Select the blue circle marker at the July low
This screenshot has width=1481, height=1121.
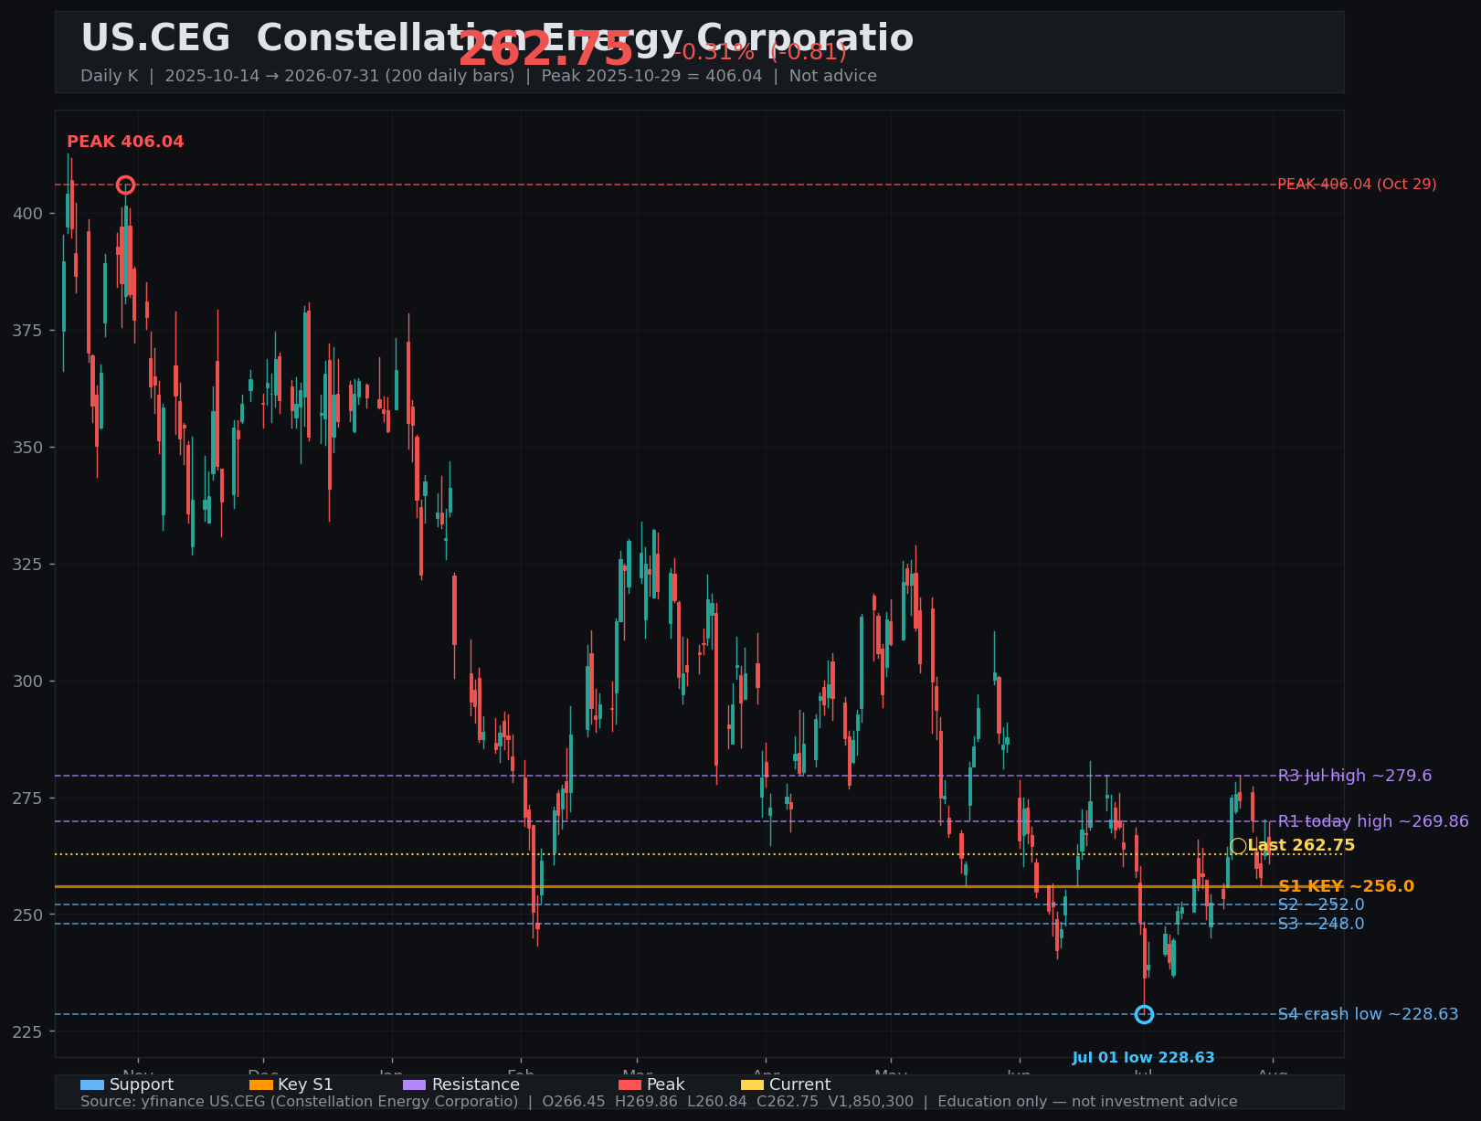tap(1144, 1014)
